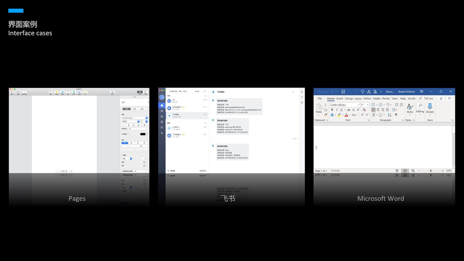Select the Print Layout view in Word's status bar
Image resolution: width=464 pixels, height=261 pixels.
pyautogui.click(x=405, y=171)
